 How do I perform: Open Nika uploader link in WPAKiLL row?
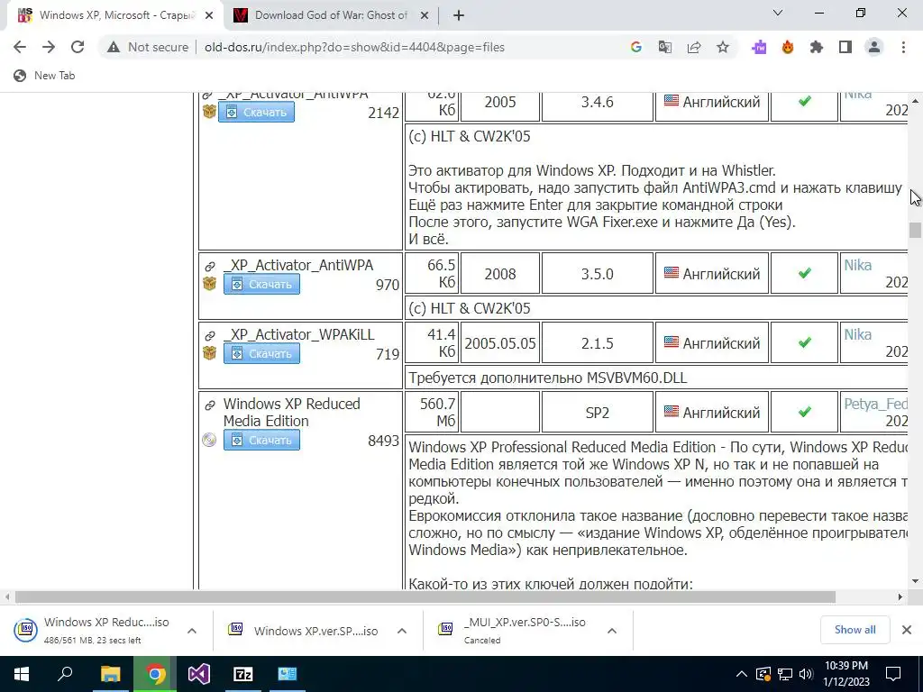coord(858,335)
